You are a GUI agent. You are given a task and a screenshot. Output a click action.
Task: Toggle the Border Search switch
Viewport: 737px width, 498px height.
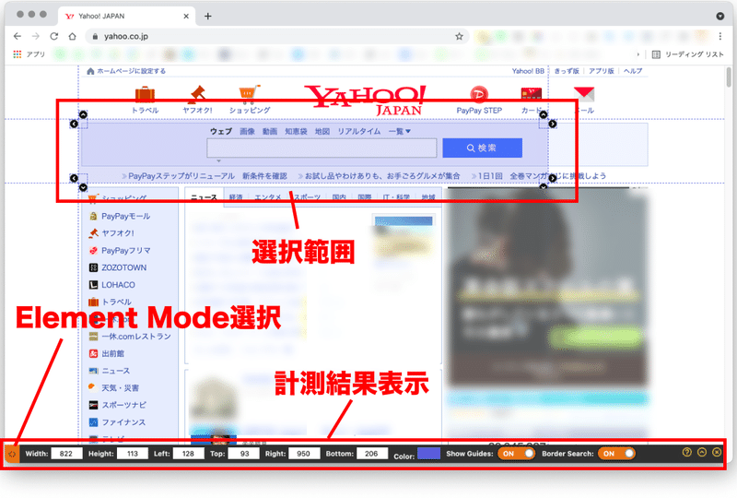click(x=616, y=454)
